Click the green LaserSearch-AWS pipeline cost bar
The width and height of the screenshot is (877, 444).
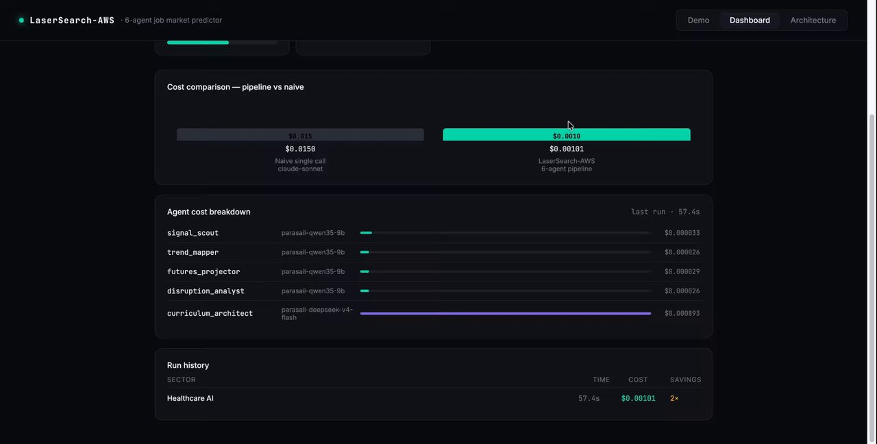[567, 134]
